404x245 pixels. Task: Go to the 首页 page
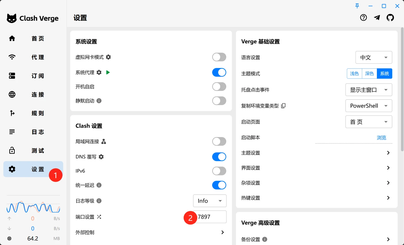33,38
